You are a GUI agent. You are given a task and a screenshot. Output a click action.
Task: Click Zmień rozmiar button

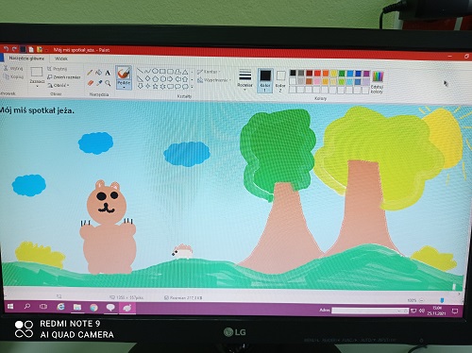(64, 77)
